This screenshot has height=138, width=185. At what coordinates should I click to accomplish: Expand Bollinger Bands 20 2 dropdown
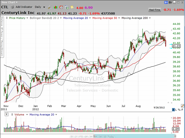point(61,18)
